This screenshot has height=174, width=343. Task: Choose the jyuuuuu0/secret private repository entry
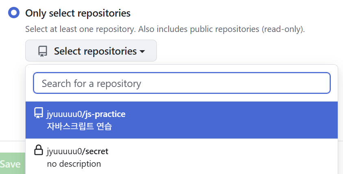[182, 156]
